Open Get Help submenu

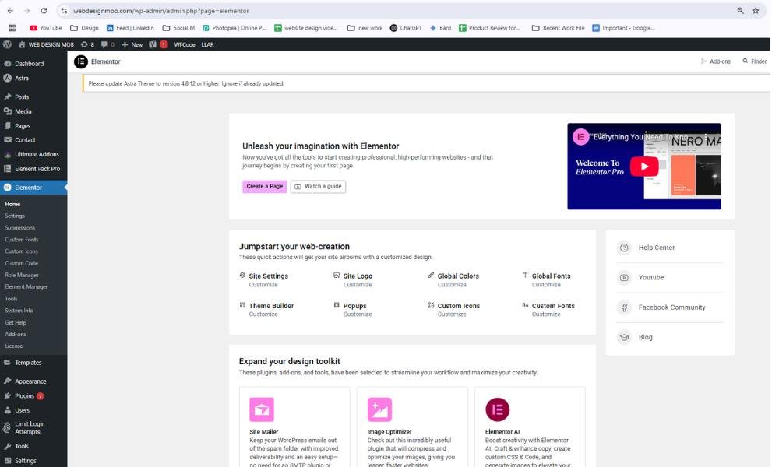coord(16,322)
